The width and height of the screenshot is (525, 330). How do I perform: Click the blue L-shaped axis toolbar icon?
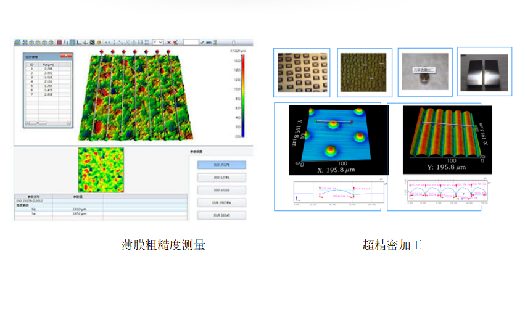79,43
